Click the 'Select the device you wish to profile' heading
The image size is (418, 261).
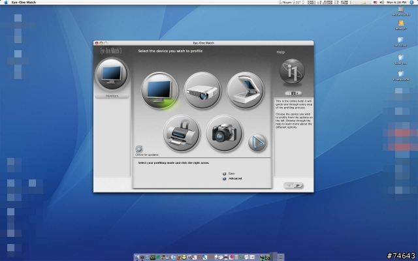click(170, 51)
